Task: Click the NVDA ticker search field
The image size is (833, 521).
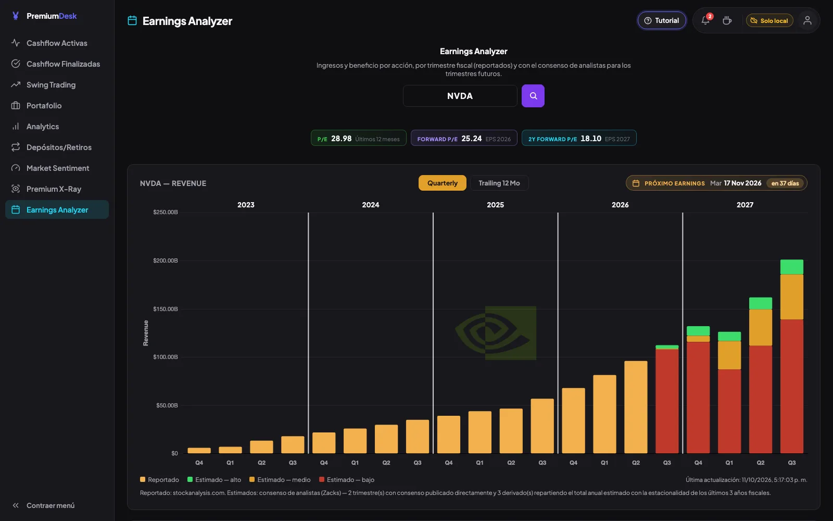Action: point(460,96)
